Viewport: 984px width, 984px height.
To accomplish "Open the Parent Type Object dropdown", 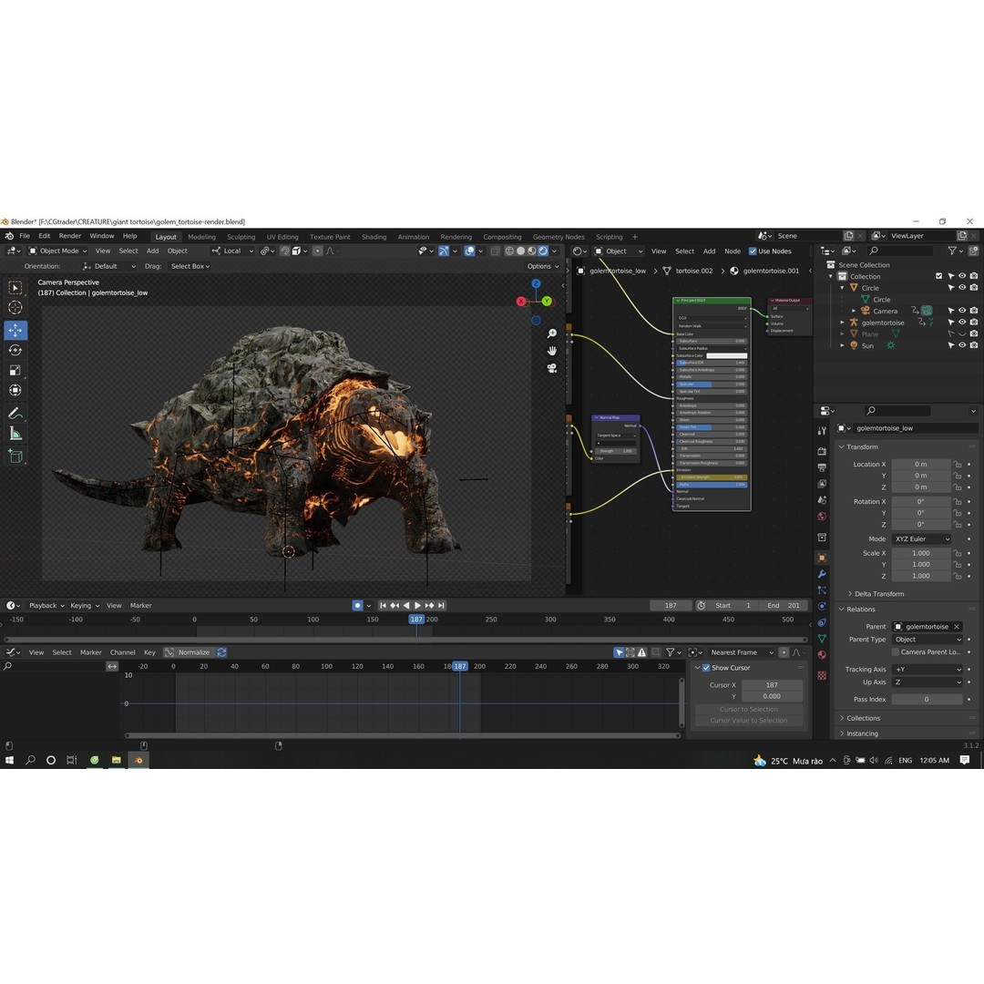I will [x=928, y=640].
